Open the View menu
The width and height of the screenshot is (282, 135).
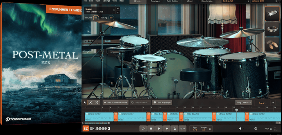[115, 1]
